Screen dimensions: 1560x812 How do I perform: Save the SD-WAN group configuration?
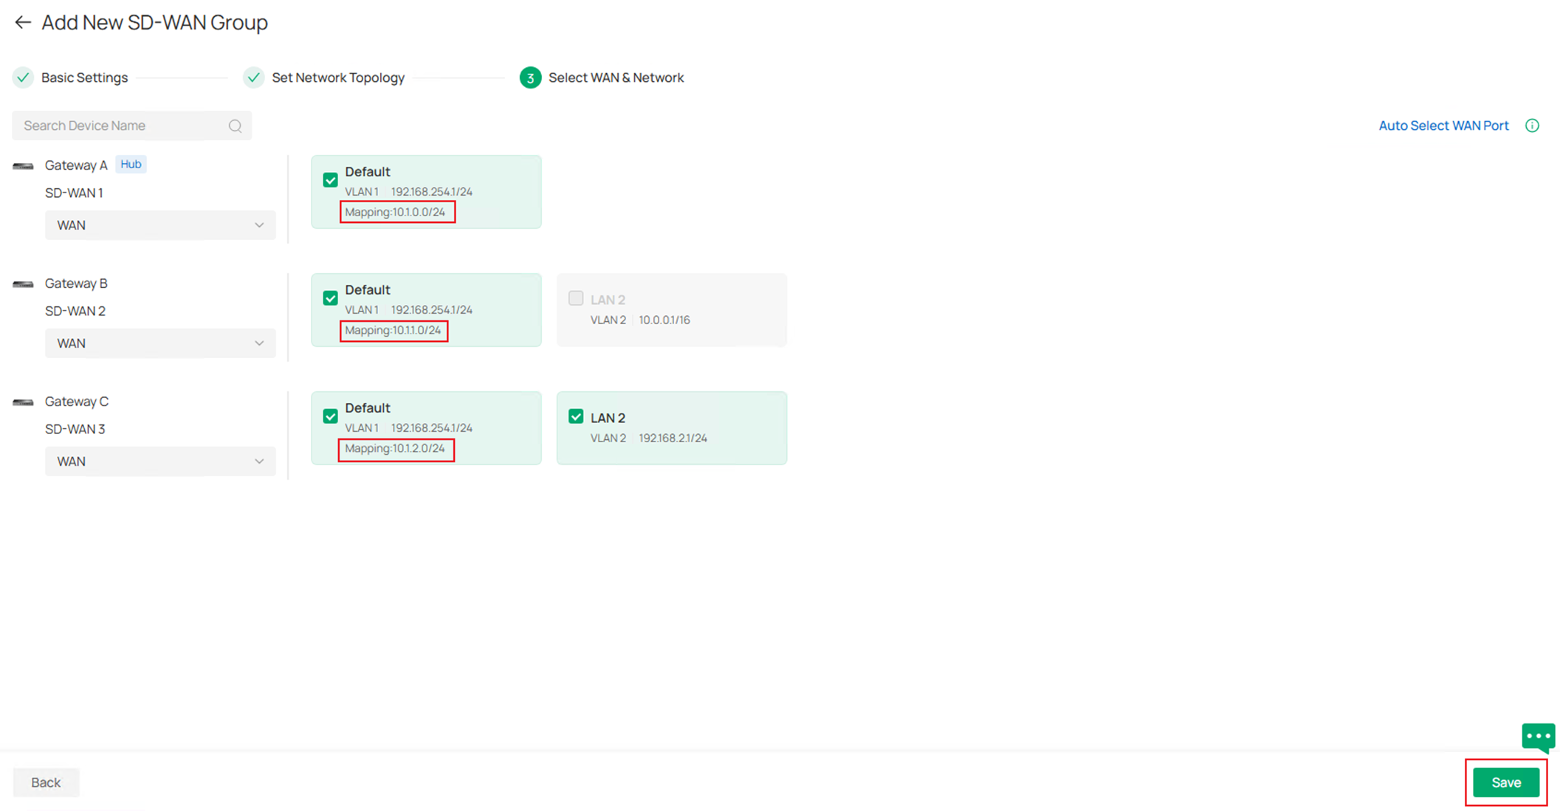[x=1505, y=782]
